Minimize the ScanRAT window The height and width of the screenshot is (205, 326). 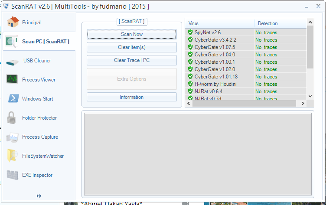(x=306, y=7)
